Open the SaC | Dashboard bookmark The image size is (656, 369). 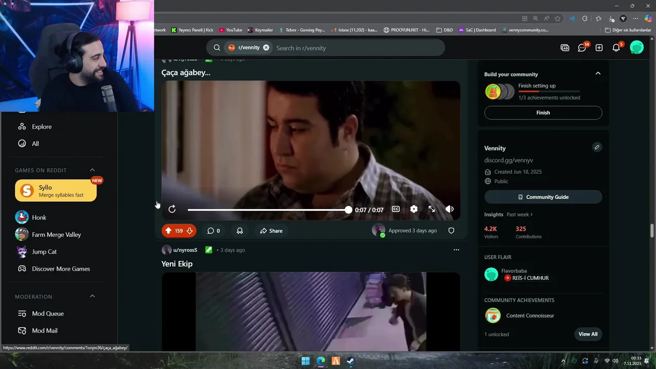coord(477,30)
